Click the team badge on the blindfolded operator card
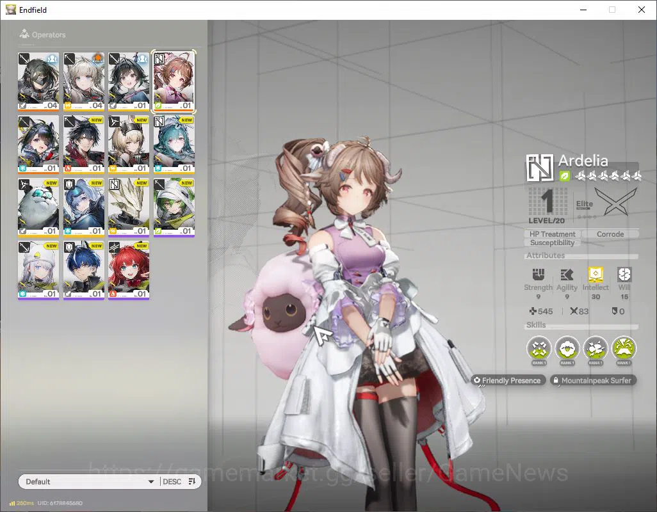The image size is (657, 512). pos(52,59)
